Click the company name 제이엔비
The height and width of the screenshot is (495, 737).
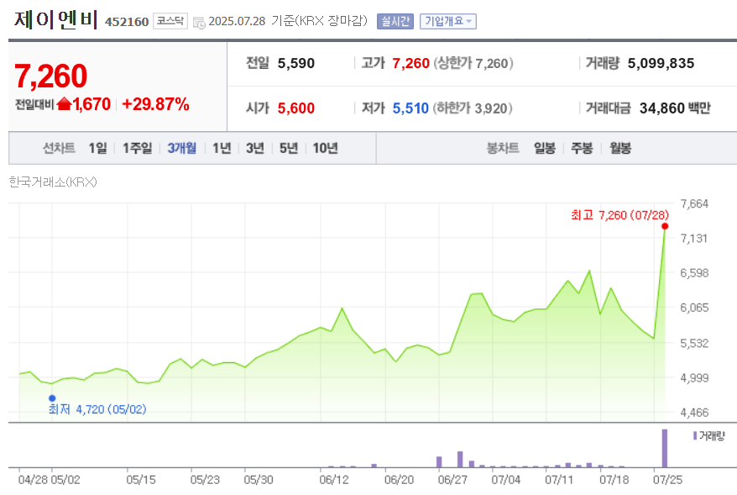[x=56, y=20]
